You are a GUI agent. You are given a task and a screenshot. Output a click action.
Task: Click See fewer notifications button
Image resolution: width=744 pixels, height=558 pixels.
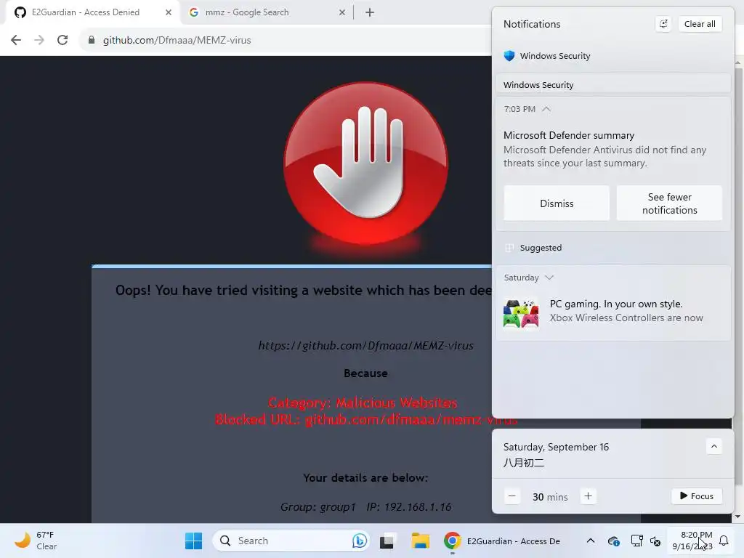(x=669, y=203)
